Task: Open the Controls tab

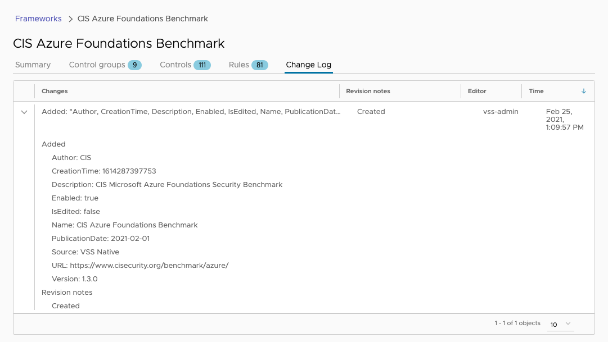Action: click(185, 65)
